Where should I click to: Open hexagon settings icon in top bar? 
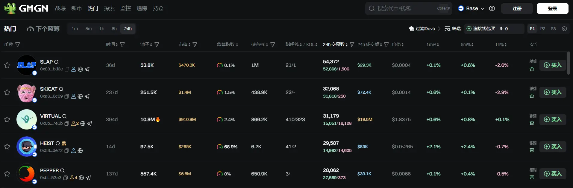click(x=492, y=8)
